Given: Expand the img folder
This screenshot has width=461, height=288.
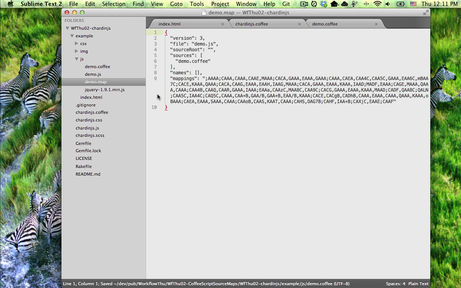Looking at the screenshot, I should (x=77, y=51).
